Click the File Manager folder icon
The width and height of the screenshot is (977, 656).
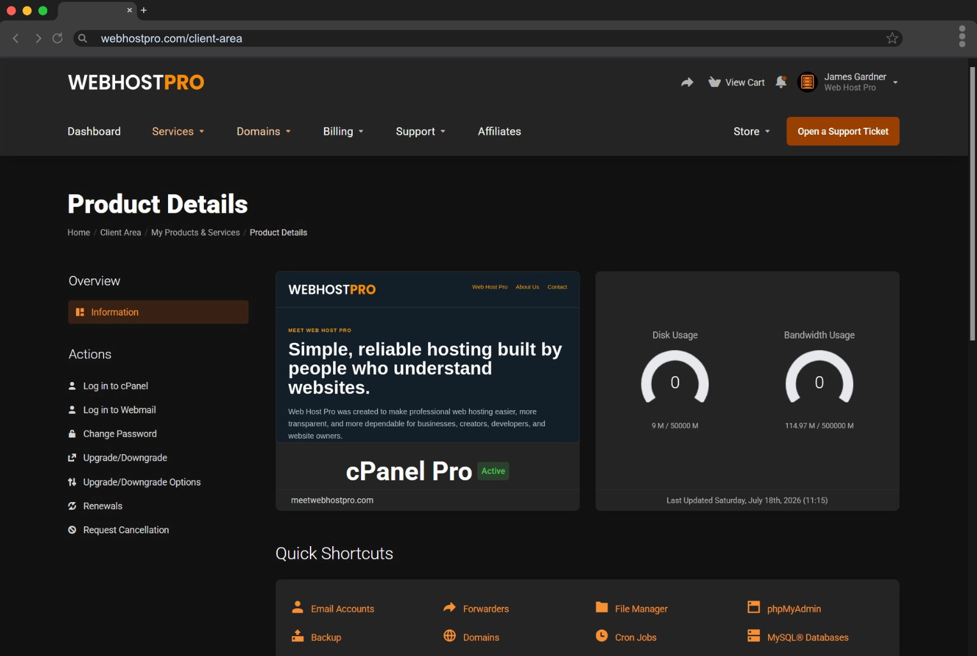pyautogui.click(x=602, y=607)
